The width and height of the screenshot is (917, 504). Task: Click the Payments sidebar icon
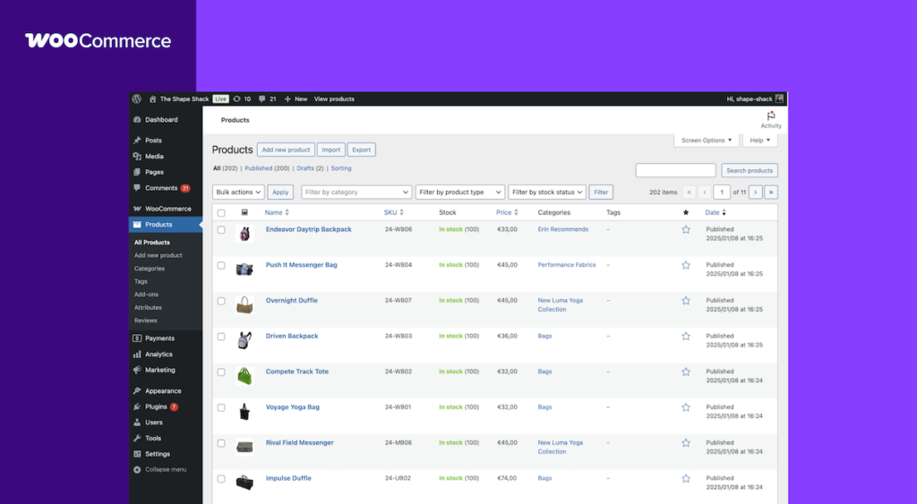coord(137,338)
